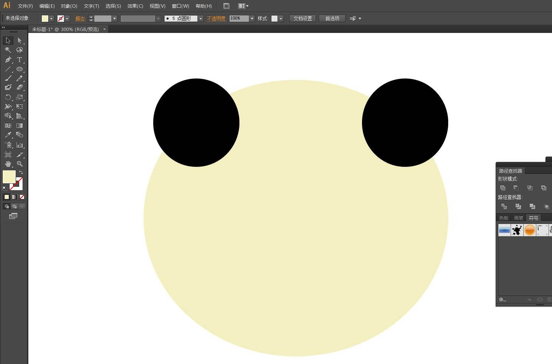Choose the Magic Wand tool
This screenshot has height=364, width=552.
[x=8, y=50]
